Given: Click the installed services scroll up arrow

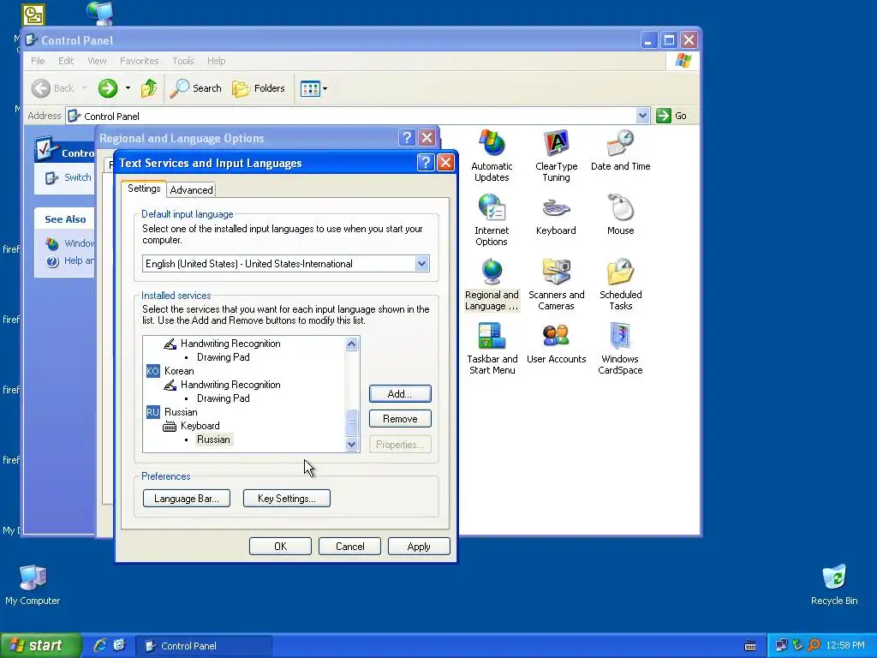Looking at the screenshot, I should (351, 344).
